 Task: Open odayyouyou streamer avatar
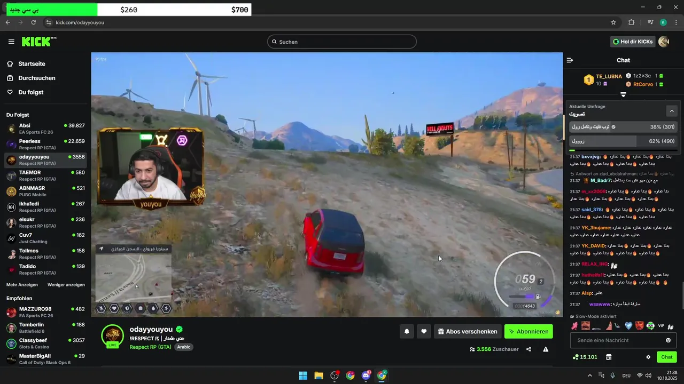[x=113, y=335]
